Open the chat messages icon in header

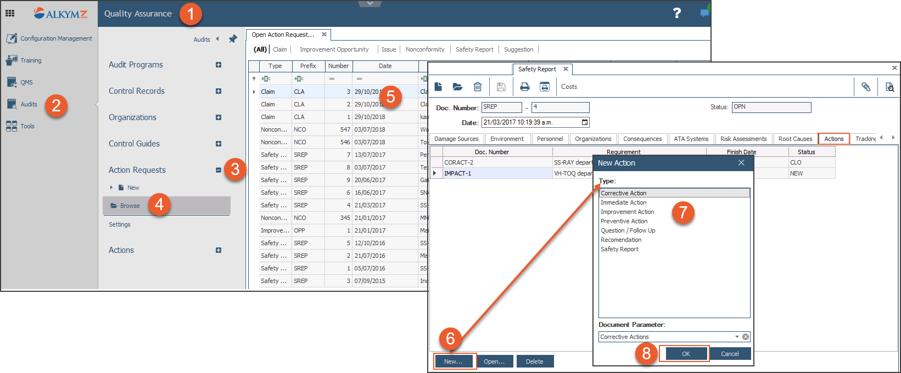tap(705, 12)
